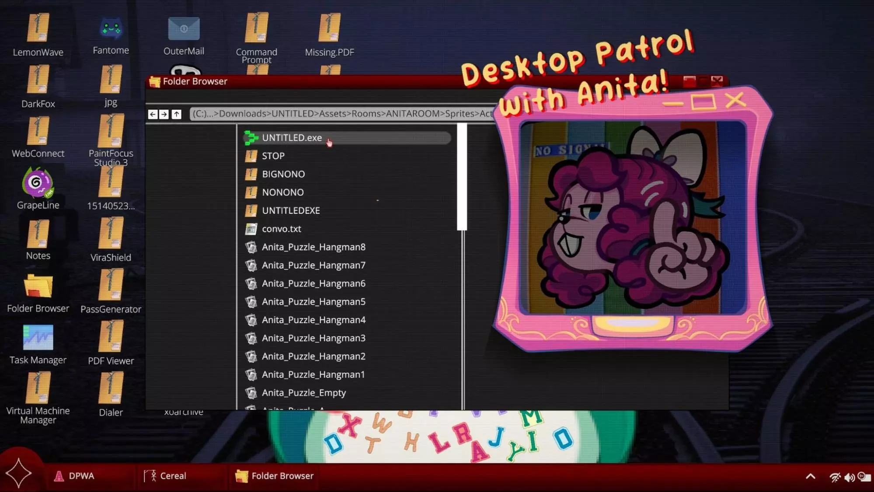Go forward with the right arrow button
This screenshot has width=874, height=492.
[x=164, y=114]
